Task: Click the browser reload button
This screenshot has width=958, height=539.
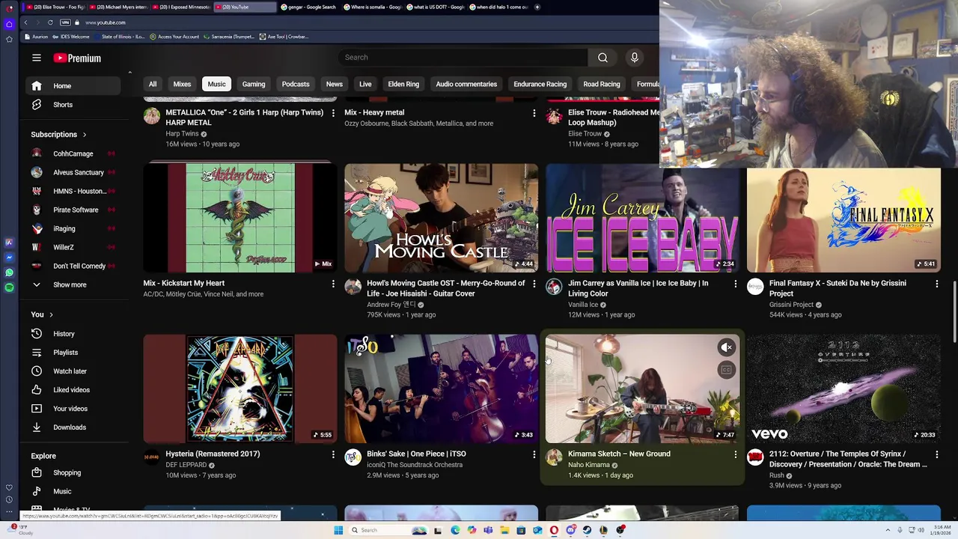Action: (x=50, y=22)
